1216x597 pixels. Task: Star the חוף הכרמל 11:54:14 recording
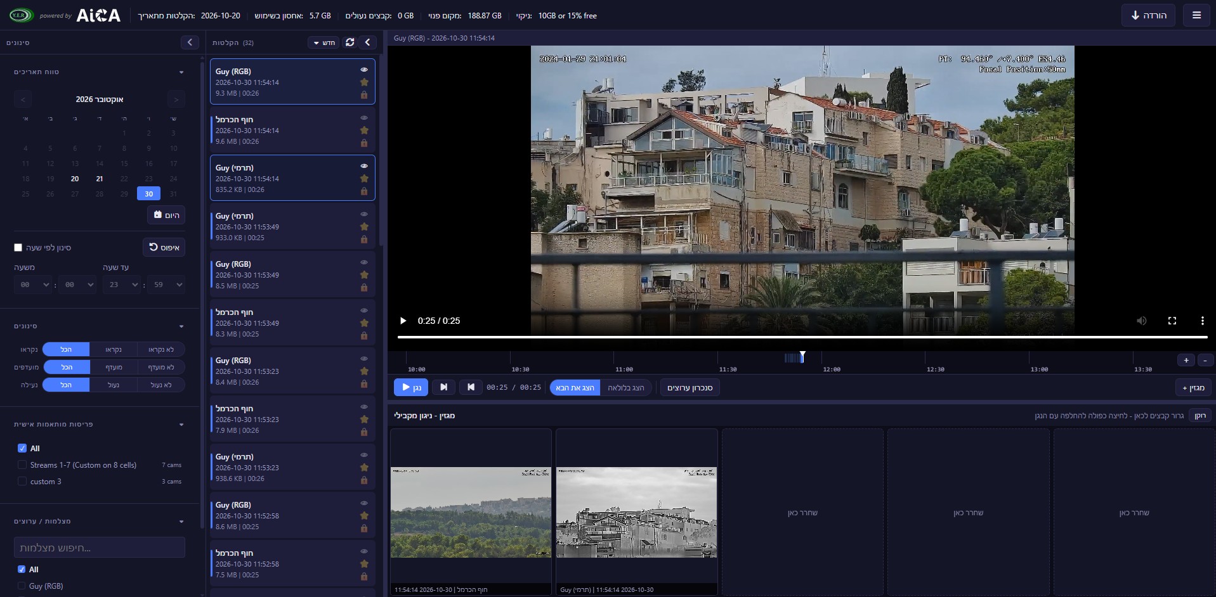click(364, 131)
